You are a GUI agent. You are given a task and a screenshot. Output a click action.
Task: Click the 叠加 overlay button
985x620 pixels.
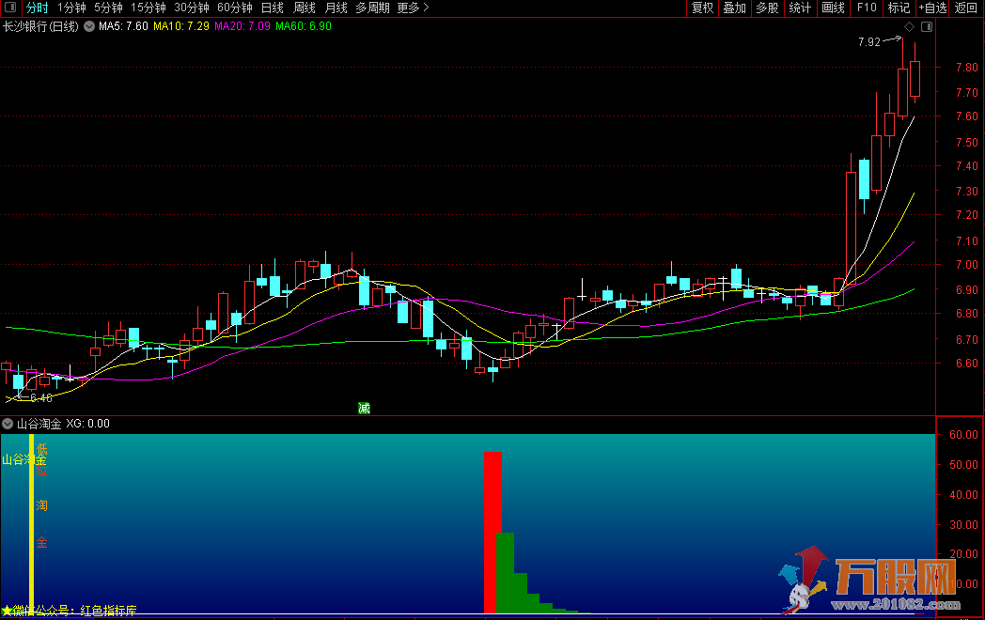(734, 8)
